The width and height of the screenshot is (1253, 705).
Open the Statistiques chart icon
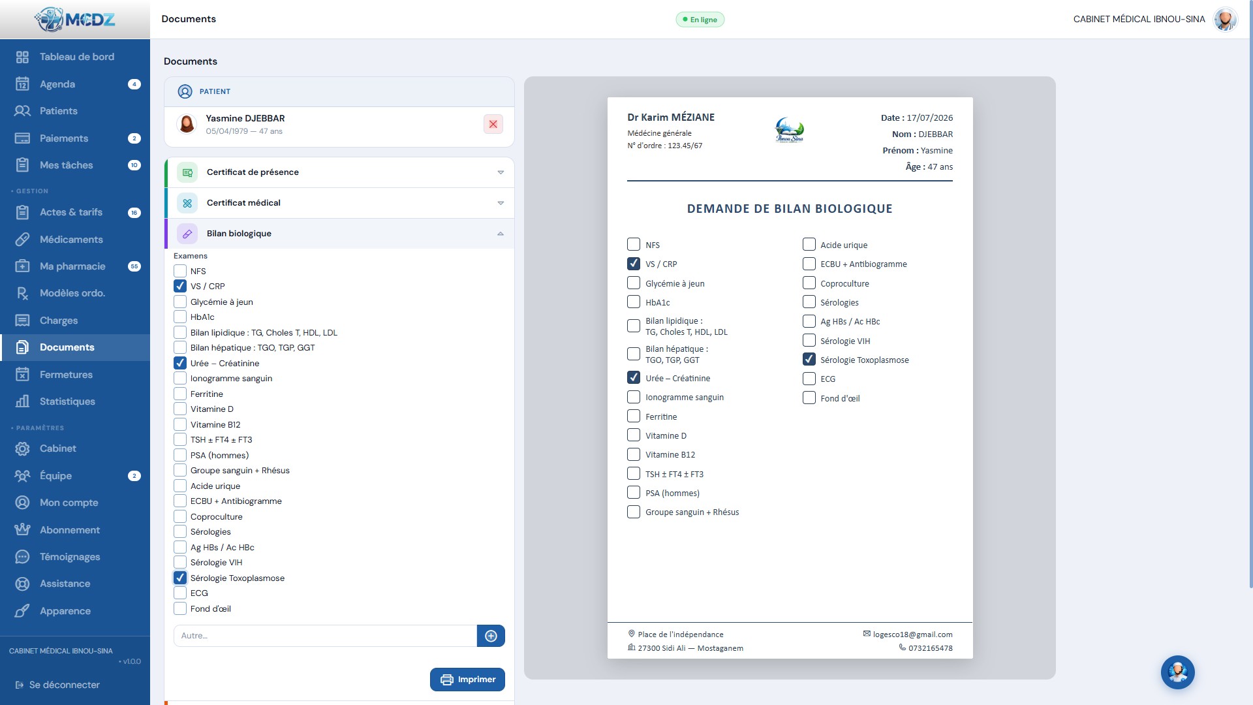click(x=22, y=401)
